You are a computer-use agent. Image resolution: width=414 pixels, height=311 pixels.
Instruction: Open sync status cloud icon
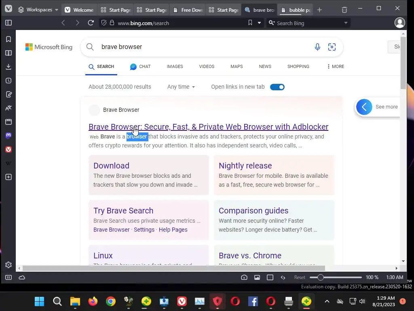point(22,277)
